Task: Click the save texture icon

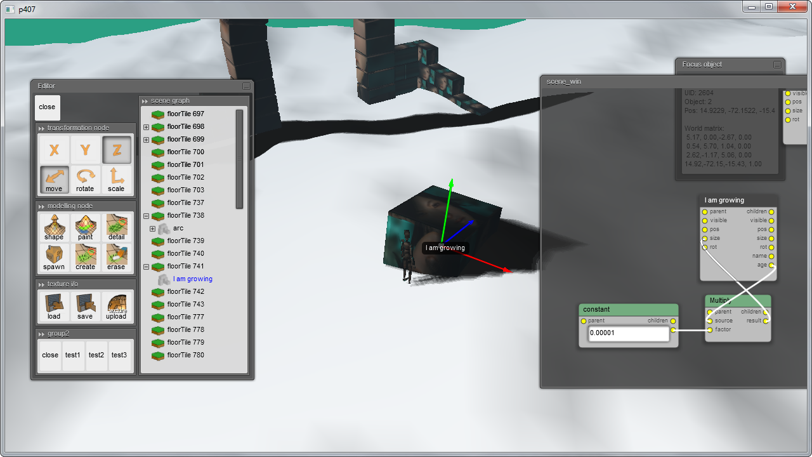Action: (x=85, y=307)
